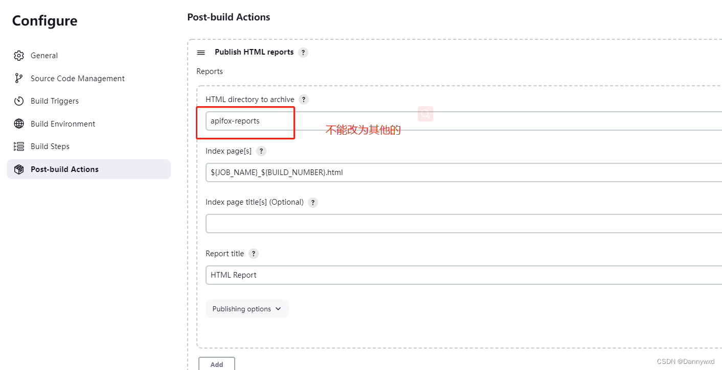The height and width of the screenshot is (370, 722).
Task: Click the Source Code Management branch icon
Action: pos(19,78)
